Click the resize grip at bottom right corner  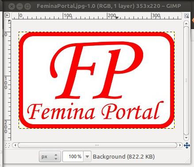click(x=188, y=161)
